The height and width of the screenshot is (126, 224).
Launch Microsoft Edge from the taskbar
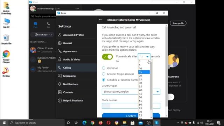[84, 123]
